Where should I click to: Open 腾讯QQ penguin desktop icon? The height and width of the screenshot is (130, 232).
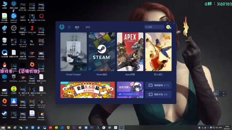click(x=4, y=66)
